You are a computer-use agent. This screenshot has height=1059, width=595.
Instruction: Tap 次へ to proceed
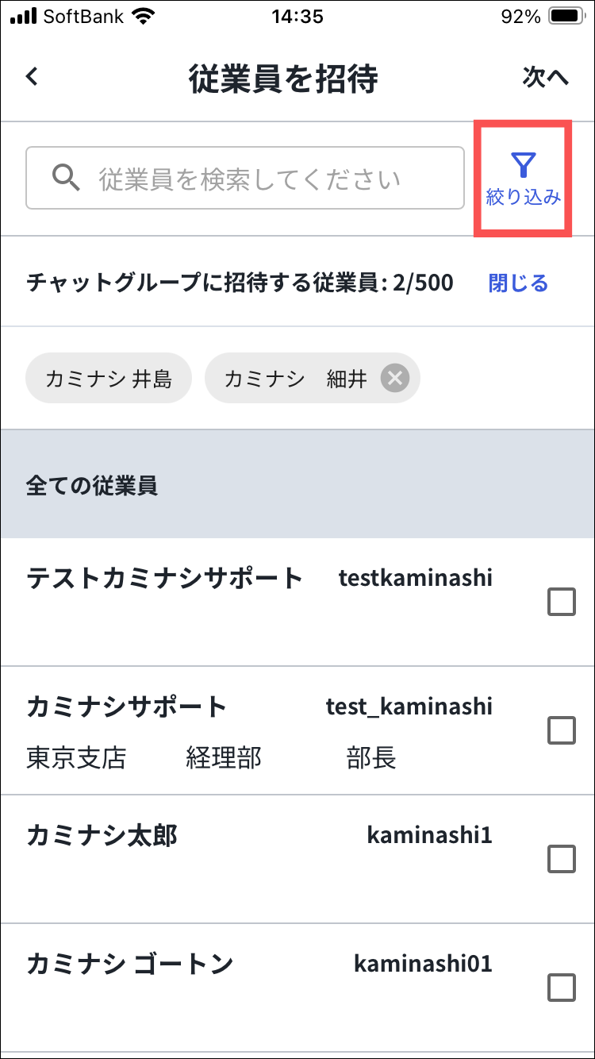pos(546,77)
